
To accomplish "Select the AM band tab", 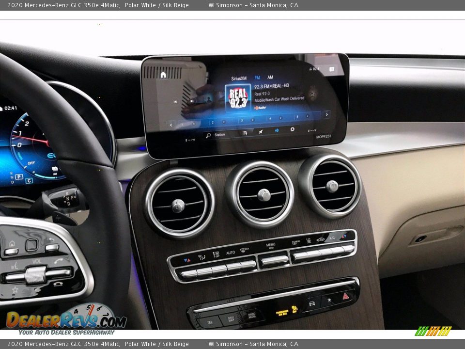I will pyautogui.click(x=270, y=77).
